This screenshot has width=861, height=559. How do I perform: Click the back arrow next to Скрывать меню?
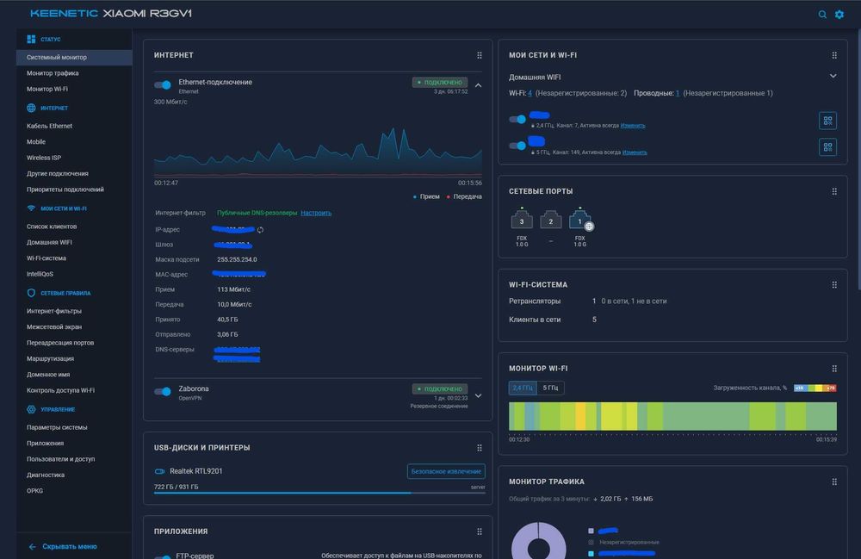click(33, 546)
